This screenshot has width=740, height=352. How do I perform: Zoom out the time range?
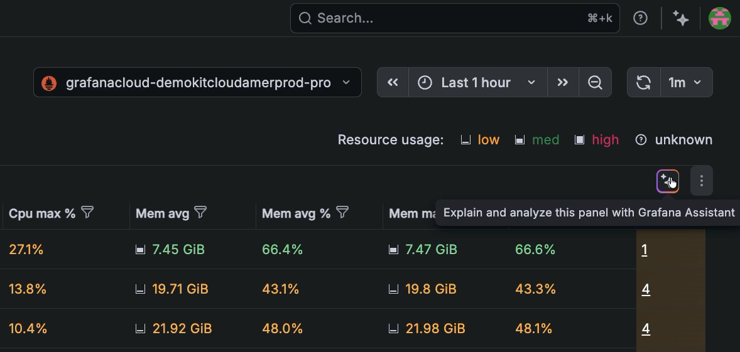coord(595,82)
